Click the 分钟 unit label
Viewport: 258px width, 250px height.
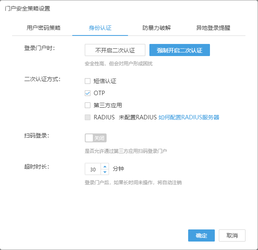(118, 169)
